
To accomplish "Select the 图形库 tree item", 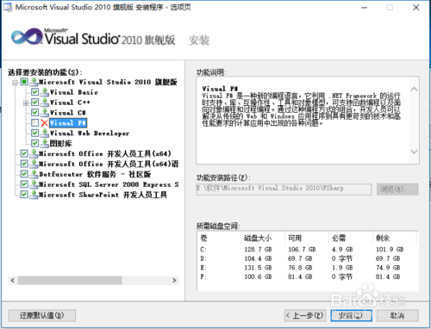I will click(60, 143).
